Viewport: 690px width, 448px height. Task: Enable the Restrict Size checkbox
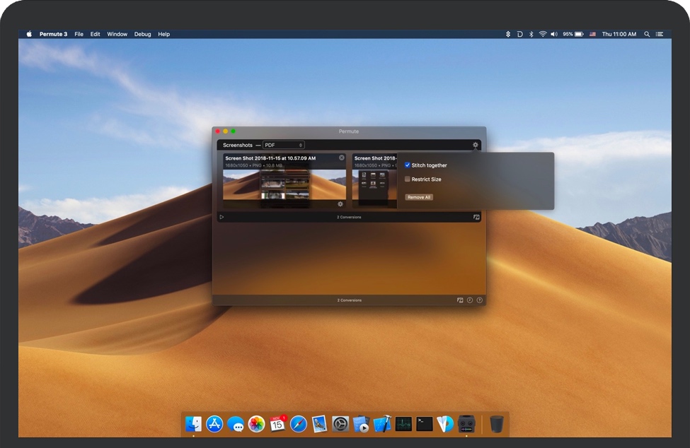[408, 179]
